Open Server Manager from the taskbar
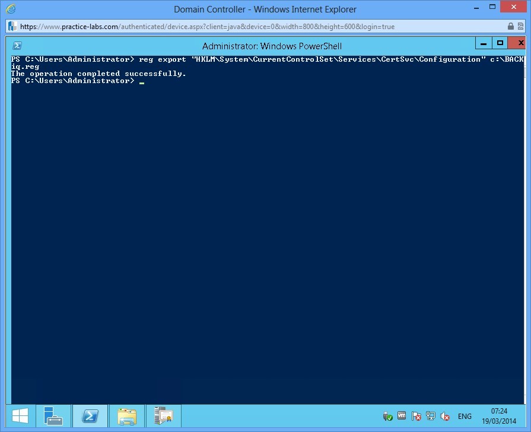 pos(53,416)
